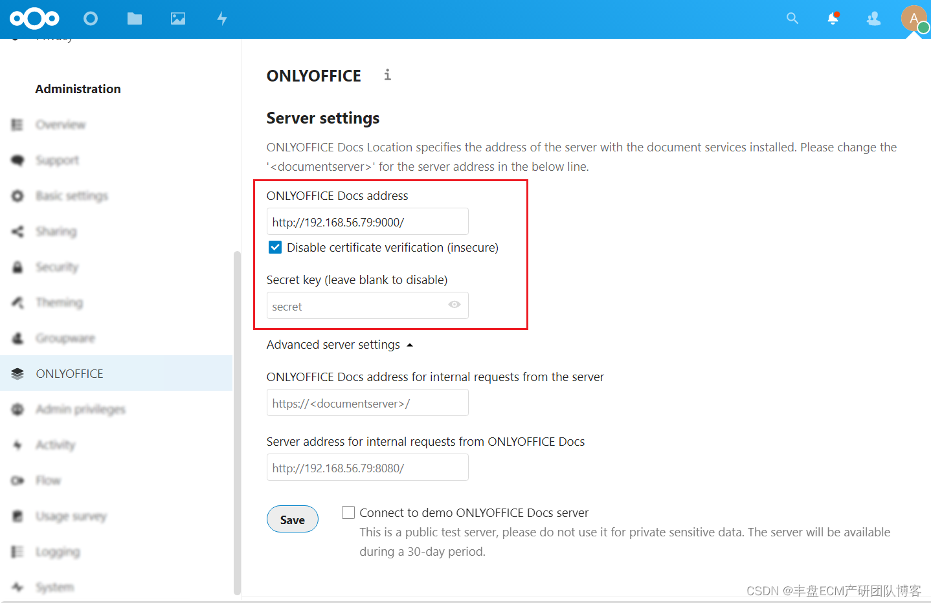Open Admin privileges link
This screenshot has width=931, height=603.
pyautogui.click(x=81, y=409)
